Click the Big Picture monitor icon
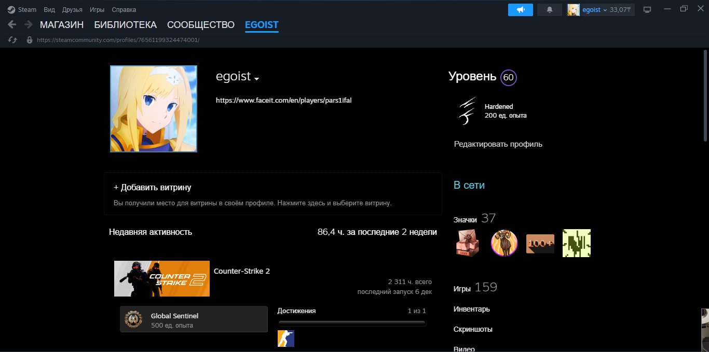This screenshot has height=352, width=709. [647, 10]
